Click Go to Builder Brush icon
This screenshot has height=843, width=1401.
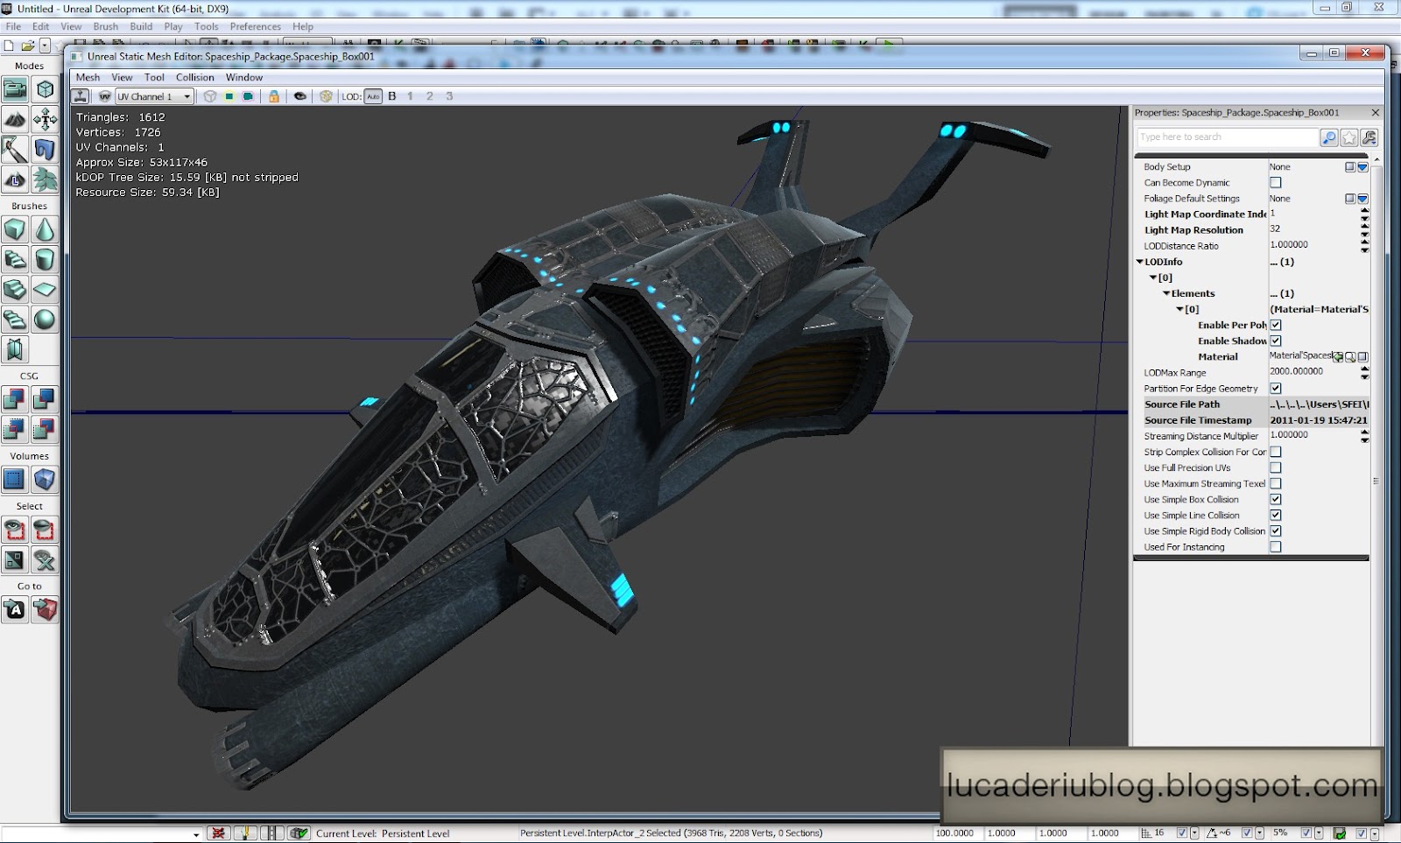click(x=45, y=609)
